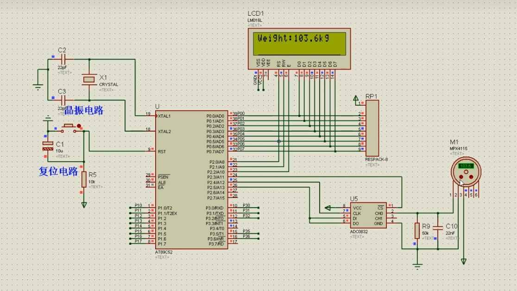Click the U5 reference label

tap(354, 199)
